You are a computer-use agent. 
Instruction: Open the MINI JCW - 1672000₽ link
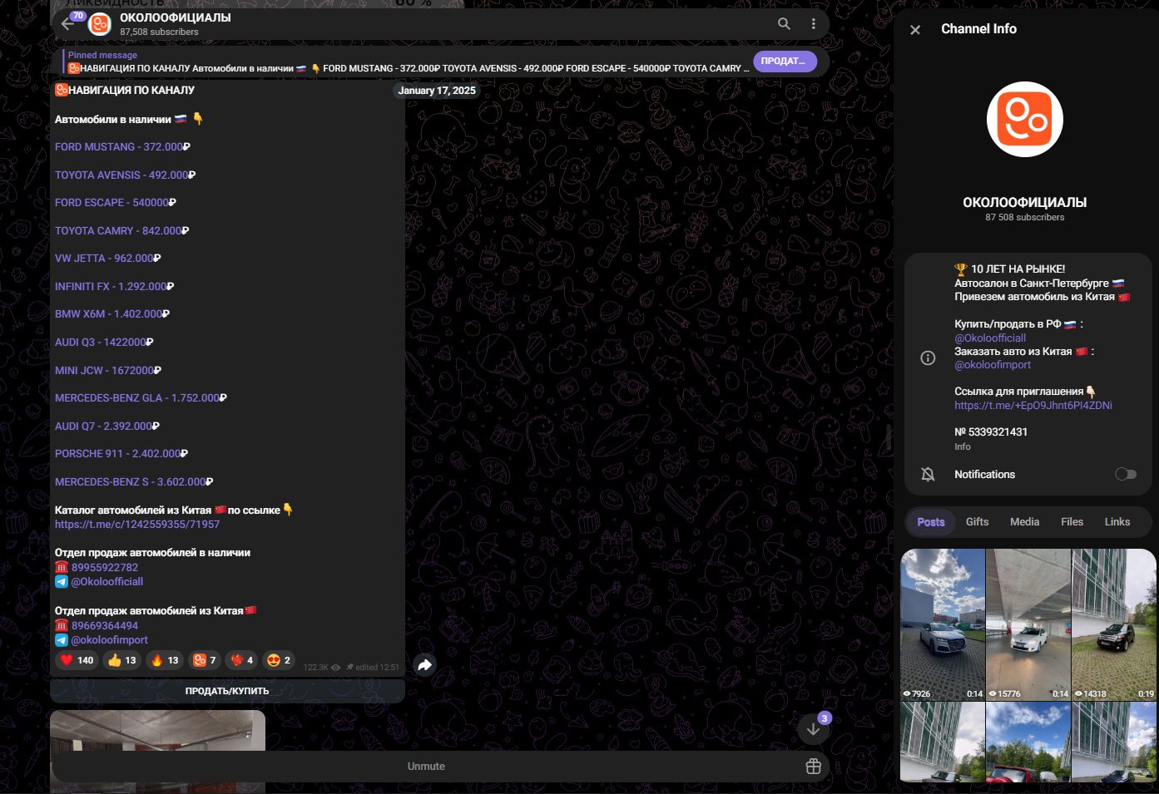(108, 371)
